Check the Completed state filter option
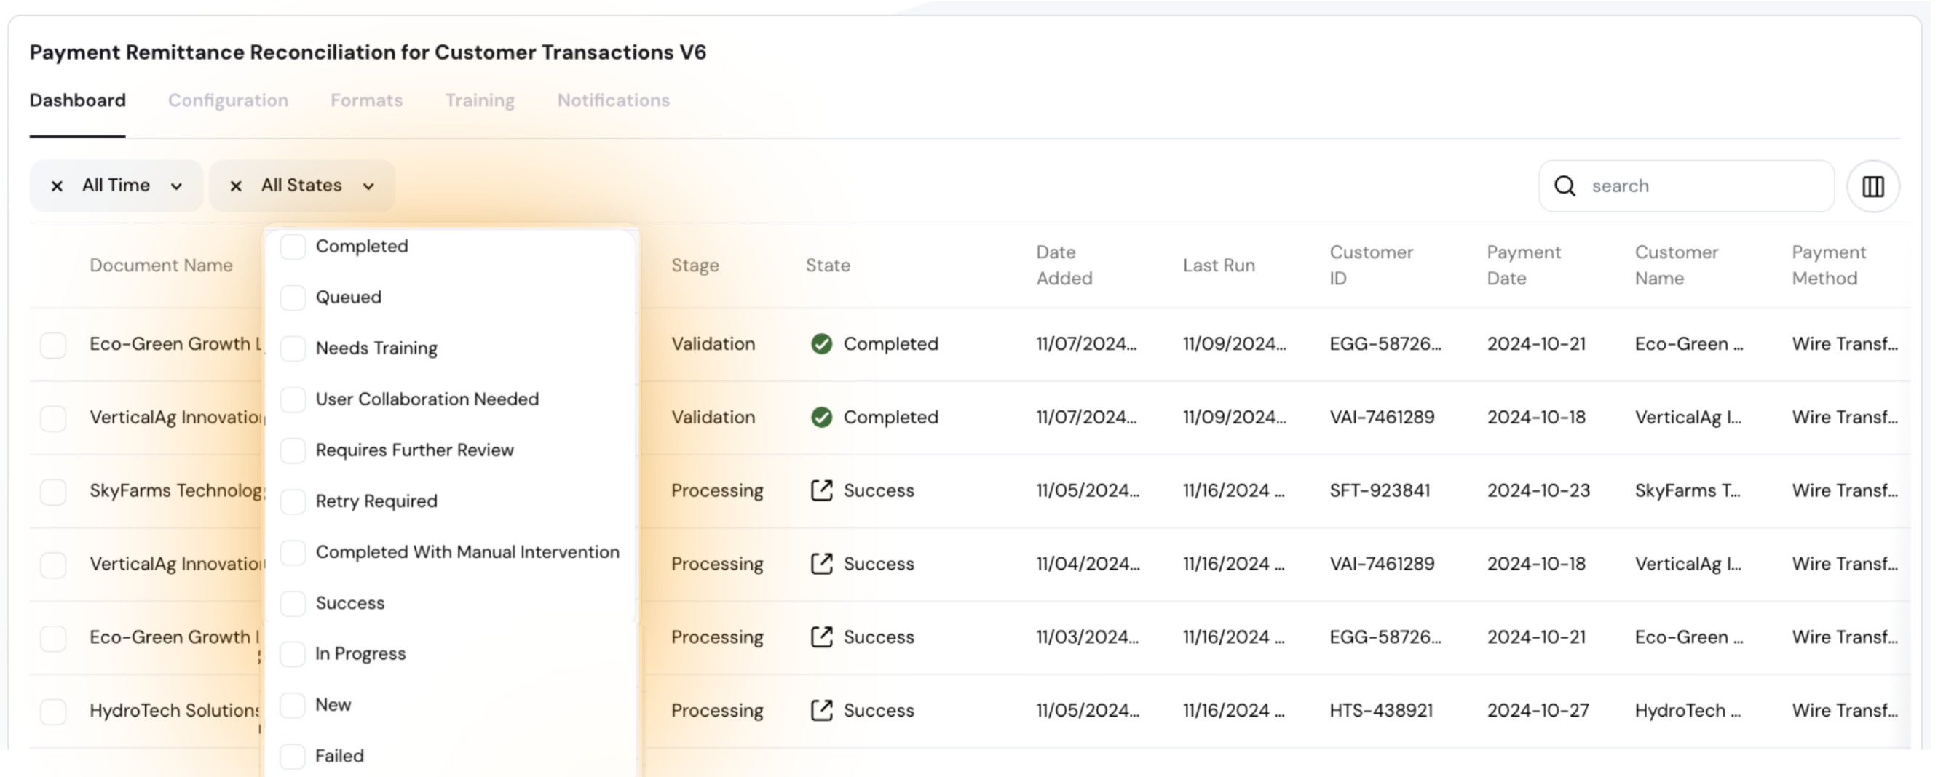 point(293,246)
